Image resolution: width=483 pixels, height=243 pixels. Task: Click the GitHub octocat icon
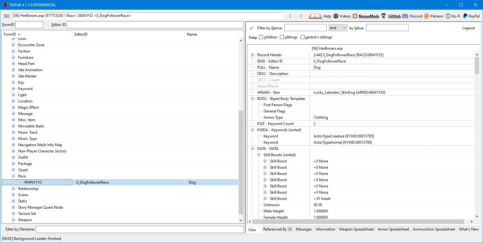coord(383,16)
